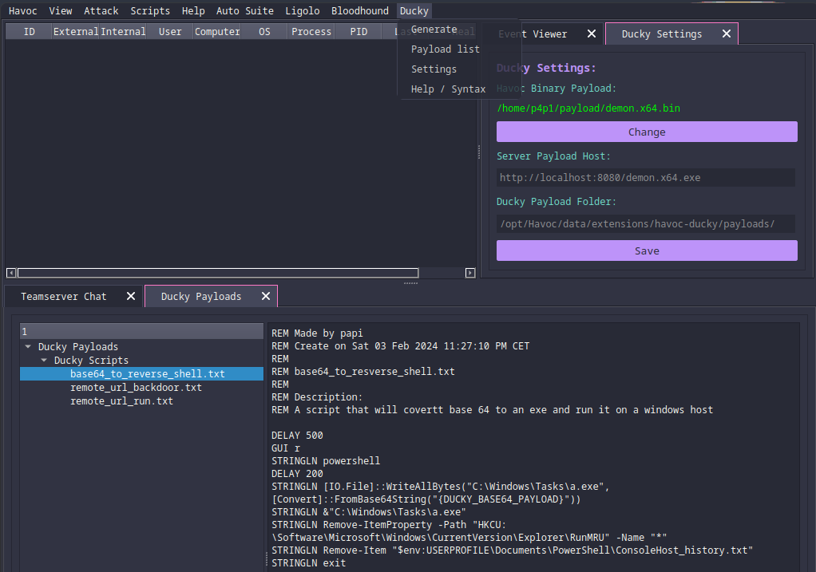Sort sessions by User column

pyautogui.click(x=170, y=32)
